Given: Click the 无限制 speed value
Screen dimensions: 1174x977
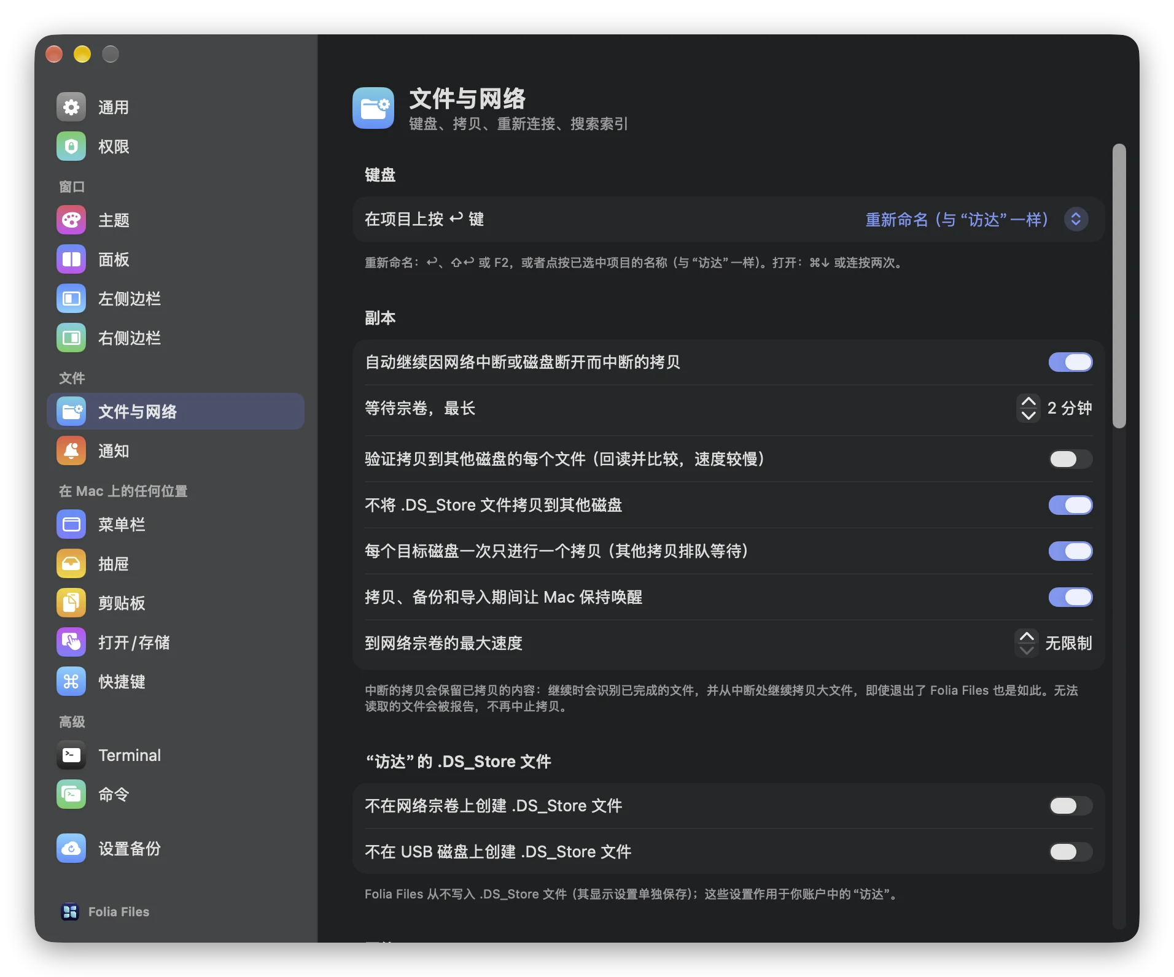Looking at the screenshot, I should pyautogui.click(x=1068, y=643).
